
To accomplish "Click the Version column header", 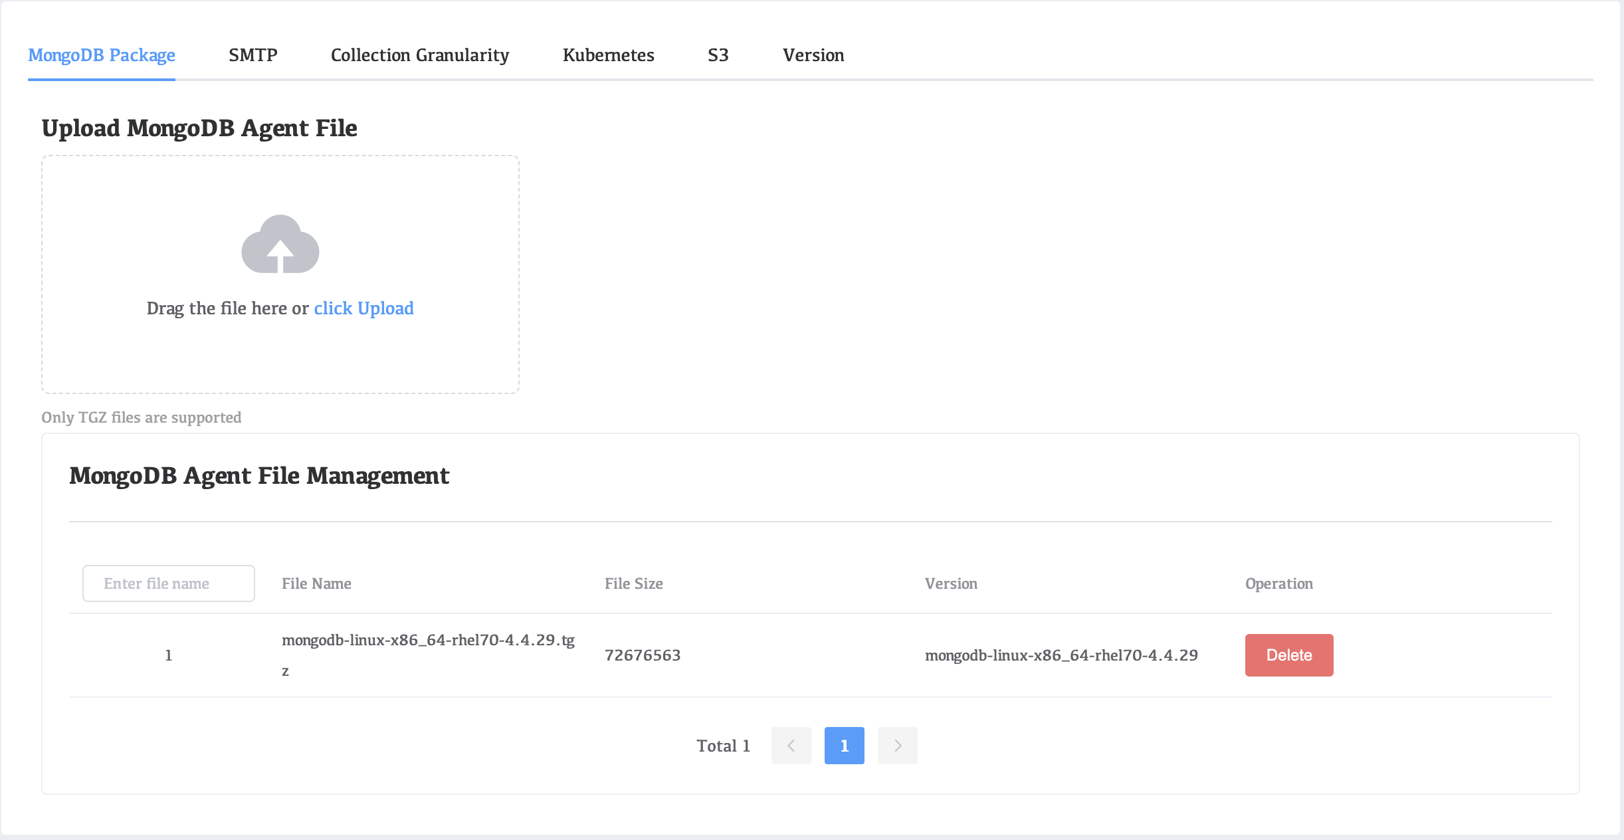I will (951, 583).
